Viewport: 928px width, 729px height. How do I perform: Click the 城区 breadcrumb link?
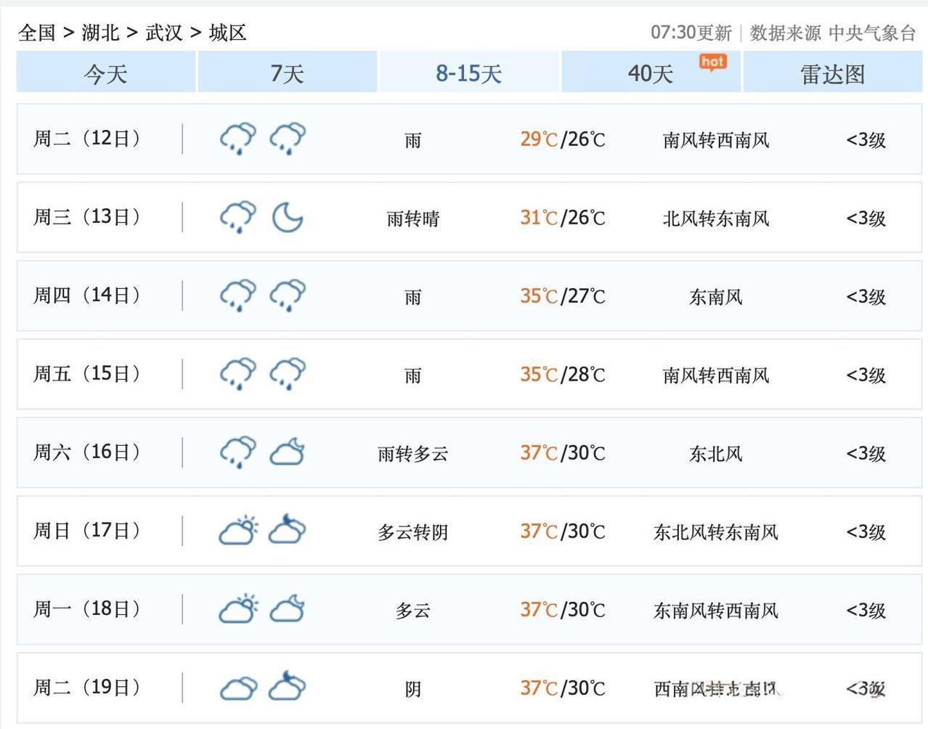(228, 33)
